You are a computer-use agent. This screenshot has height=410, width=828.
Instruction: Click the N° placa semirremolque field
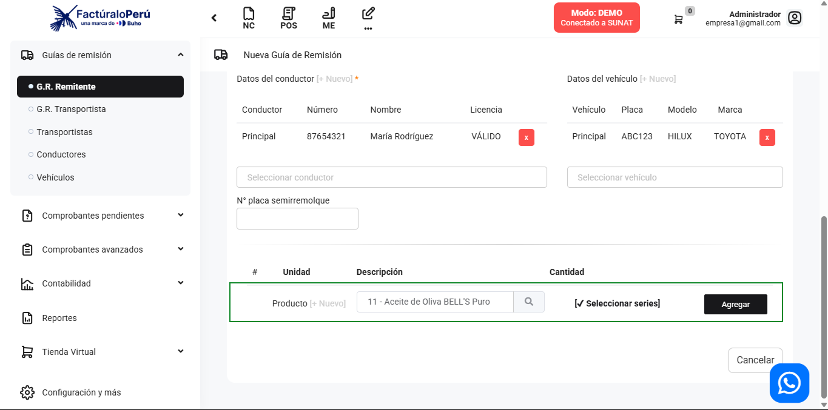click(x=297, y=219)
